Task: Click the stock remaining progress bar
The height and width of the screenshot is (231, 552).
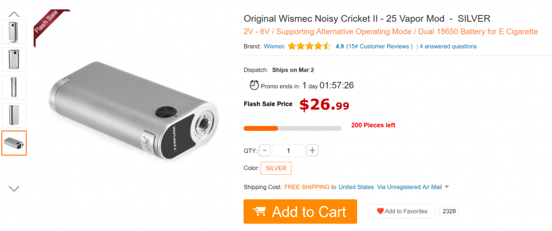Action: 292,128
